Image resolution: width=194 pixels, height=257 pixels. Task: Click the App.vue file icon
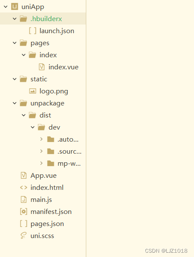pyautogui.click(x=24, y=176)
